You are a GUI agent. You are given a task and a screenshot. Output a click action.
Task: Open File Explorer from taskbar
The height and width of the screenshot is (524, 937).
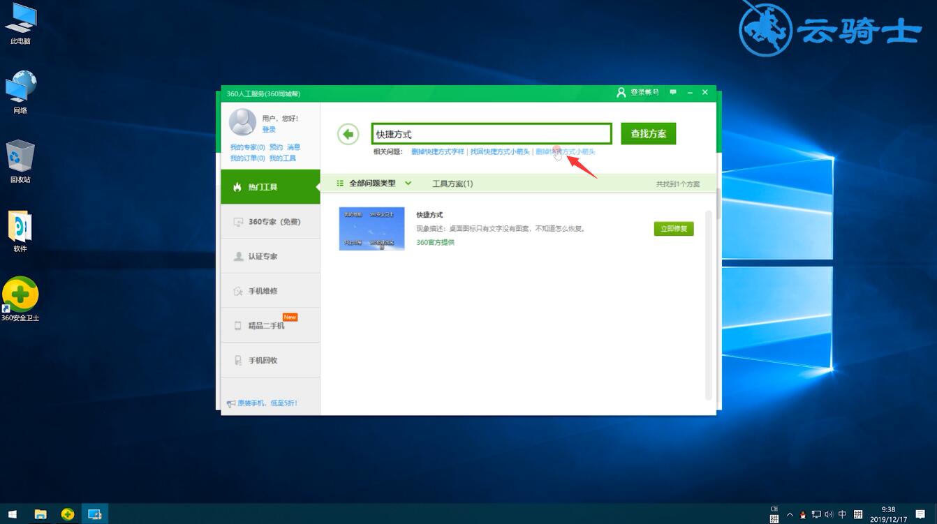point(40,514)
